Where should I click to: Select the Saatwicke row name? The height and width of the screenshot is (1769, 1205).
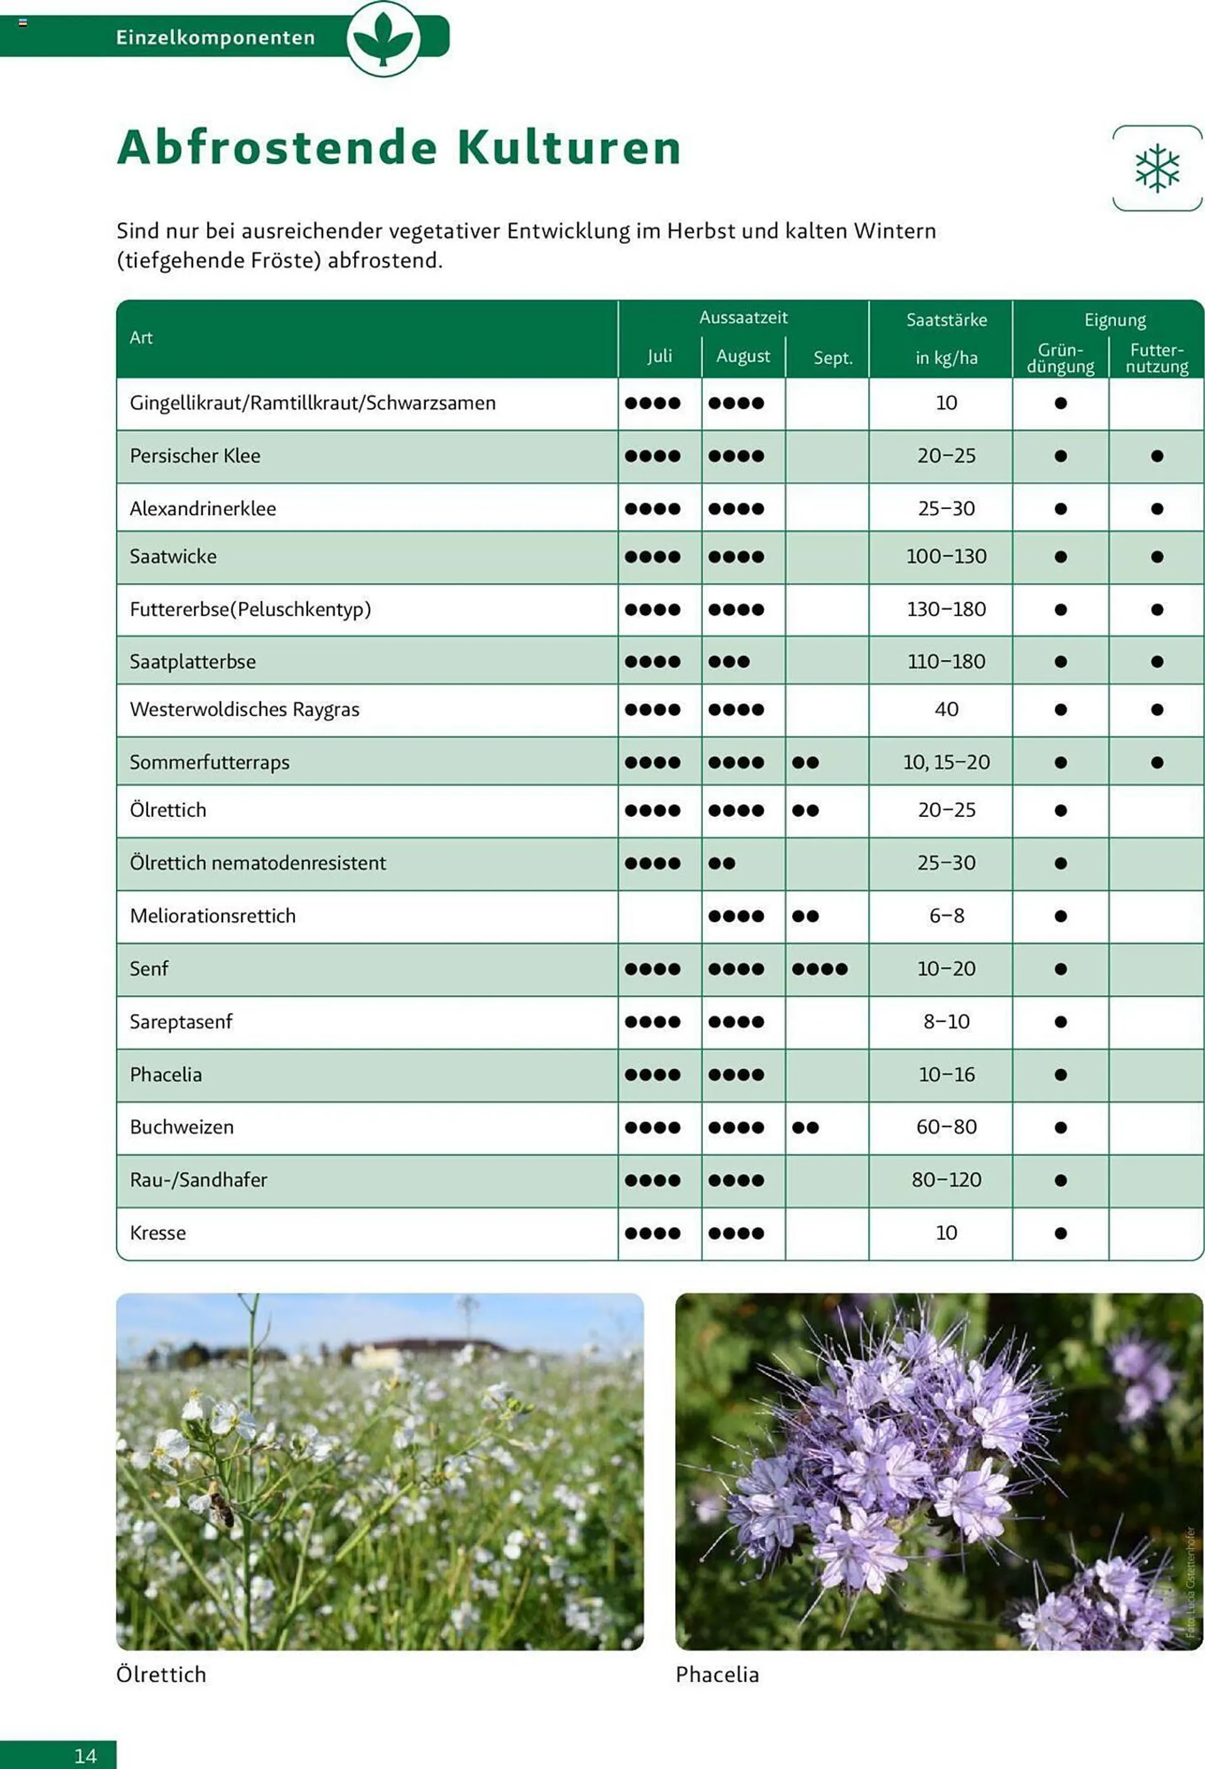pyautogui.click(x=173, y=557)
